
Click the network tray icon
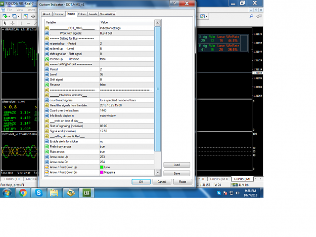[232, 193]
